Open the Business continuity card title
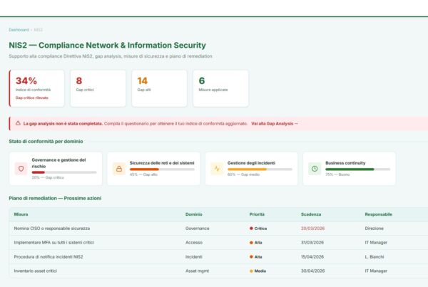 coord(345,163)
